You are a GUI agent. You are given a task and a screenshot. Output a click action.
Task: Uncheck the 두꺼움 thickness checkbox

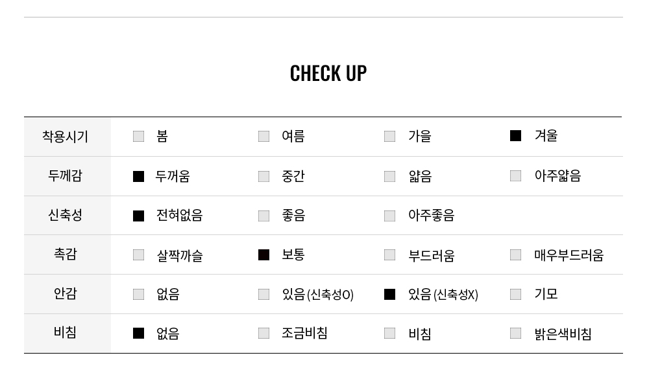pyautogui.click(x=138, y=176)
